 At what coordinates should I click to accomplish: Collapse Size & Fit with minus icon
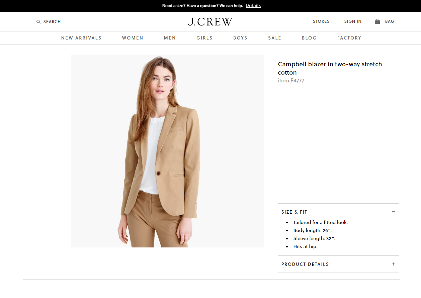pos(394,212)
